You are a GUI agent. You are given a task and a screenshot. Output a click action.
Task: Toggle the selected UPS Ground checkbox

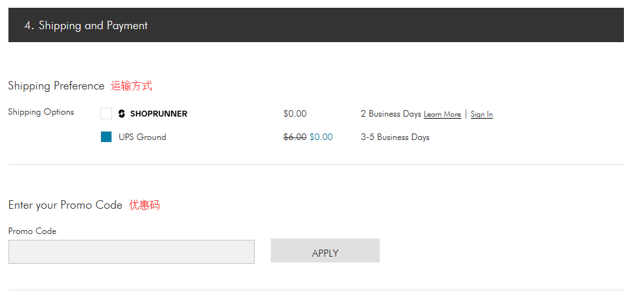point(106,137)
